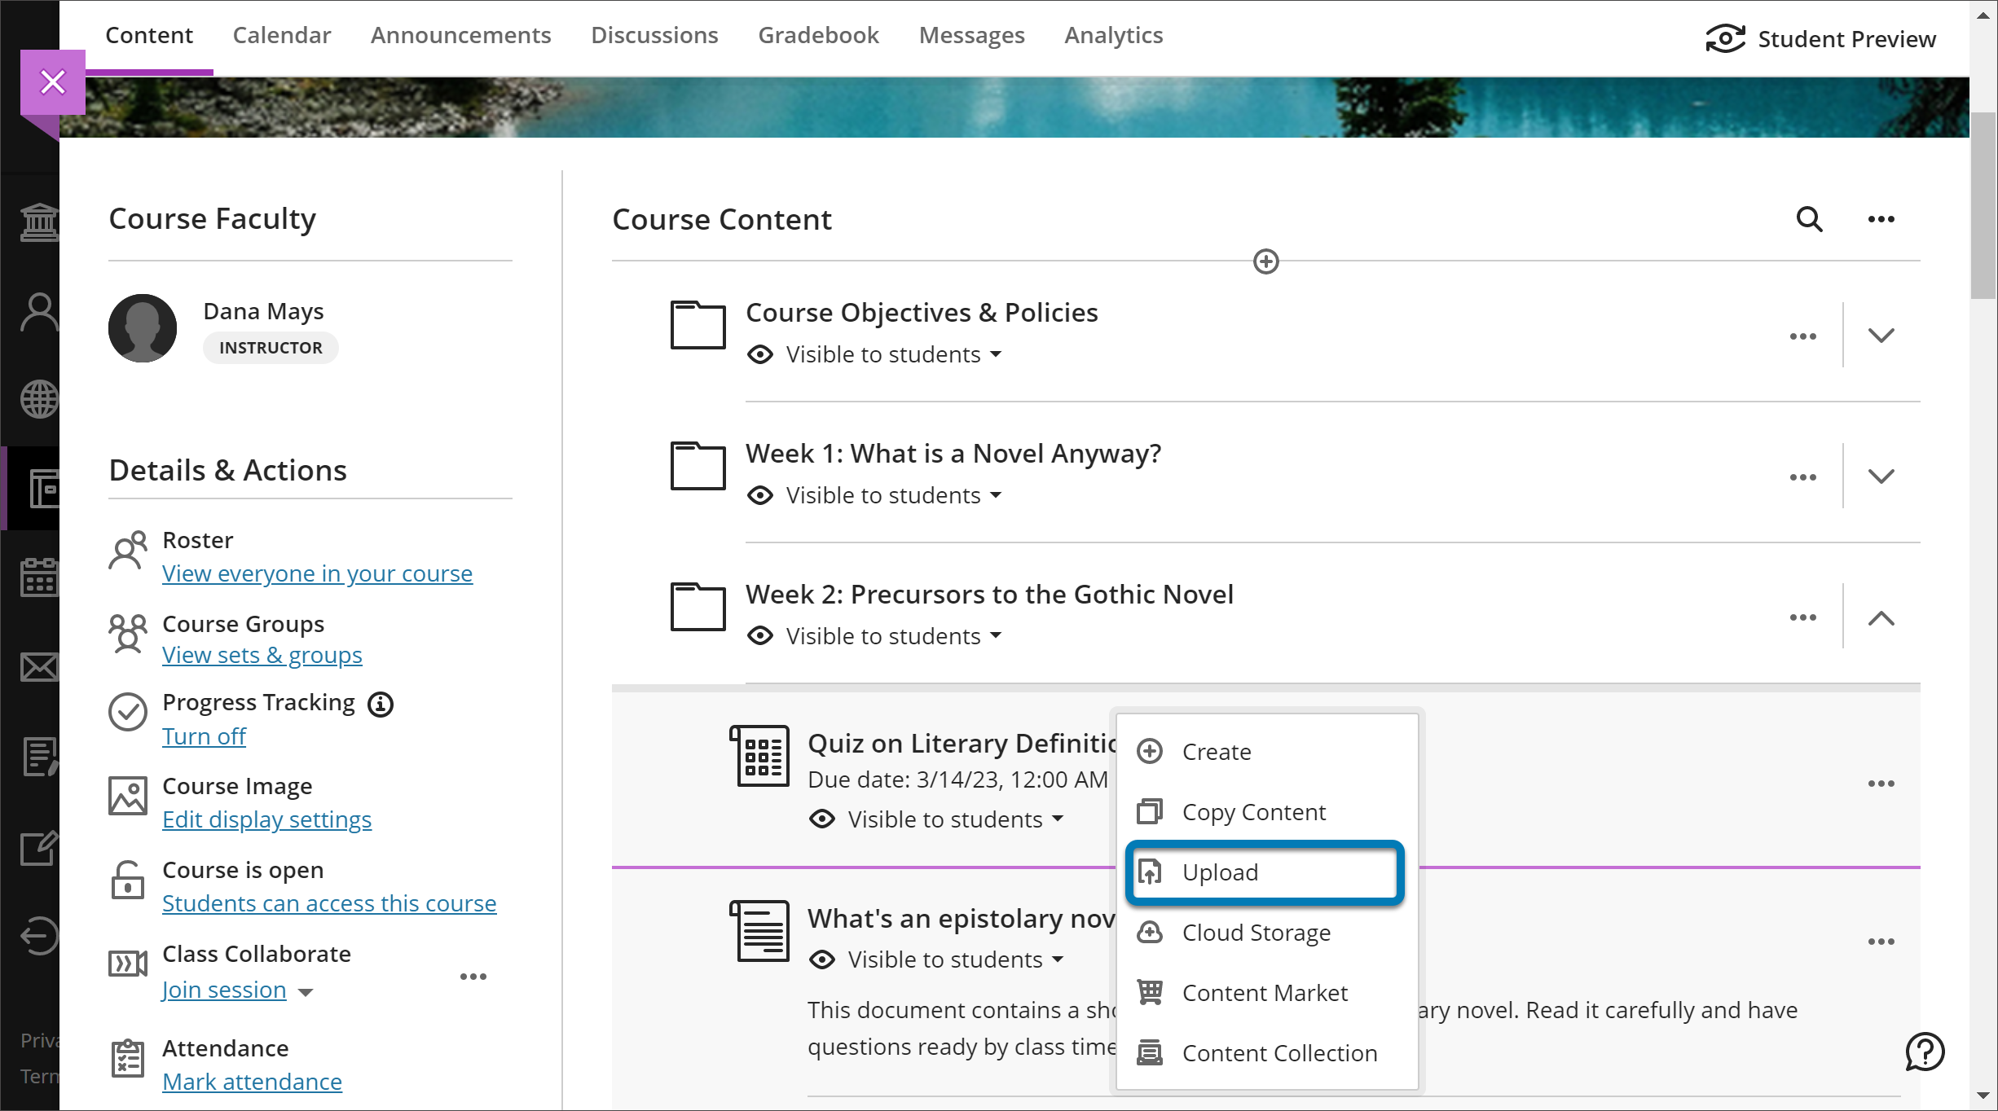Open the institution page sidebar icon
Image resolution: width=1998 pixels, height=1111 pixels.
(x=39, y=222)
